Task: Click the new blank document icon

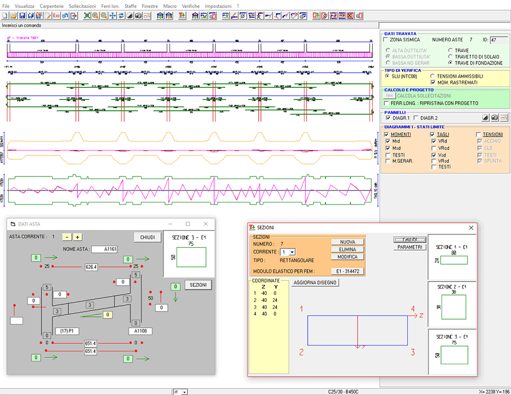Action: coord(5,16)
